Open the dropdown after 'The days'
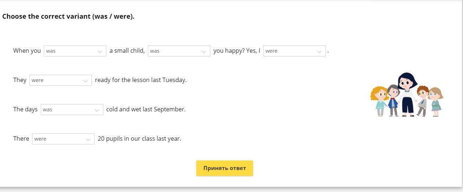The image size is (463, 192). 72,110
